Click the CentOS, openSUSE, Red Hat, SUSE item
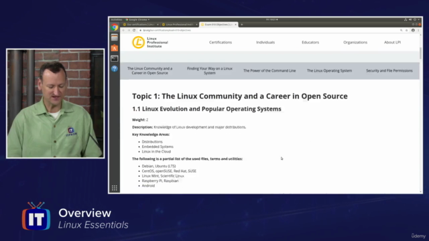This screenshot has width=429, height=241. point(169,171)
